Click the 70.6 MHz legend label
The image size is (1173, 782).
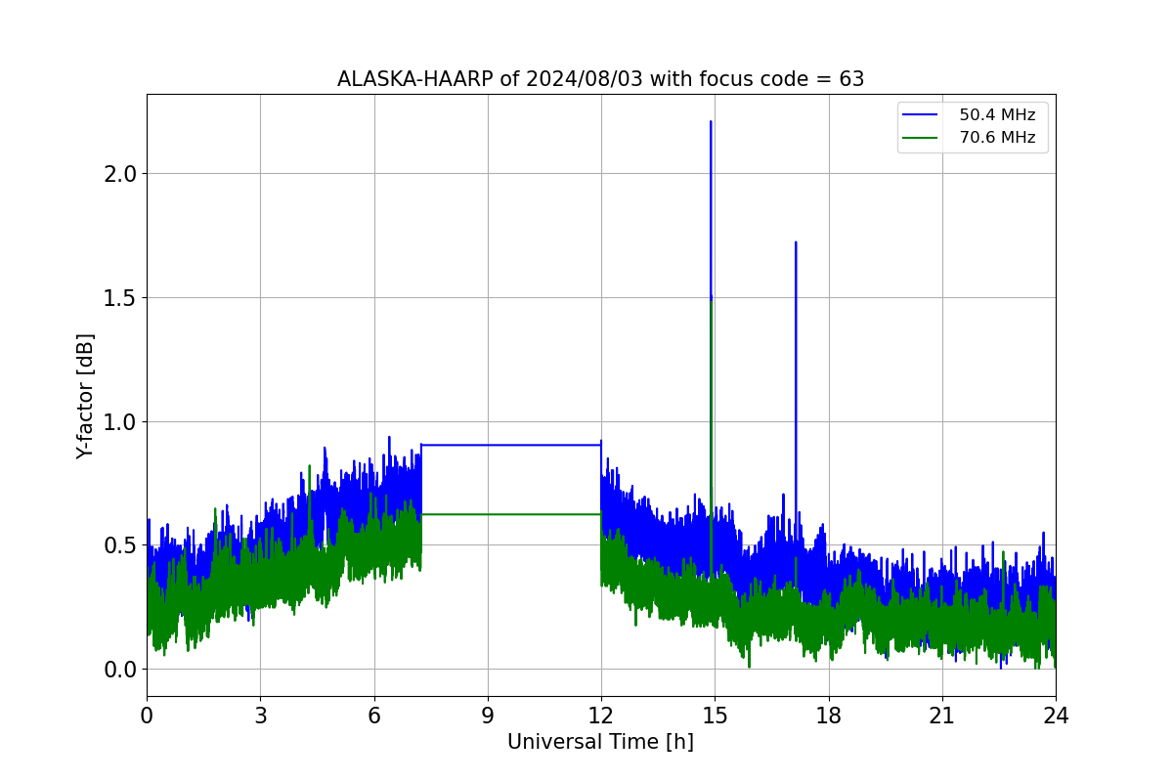click(997, 138)
